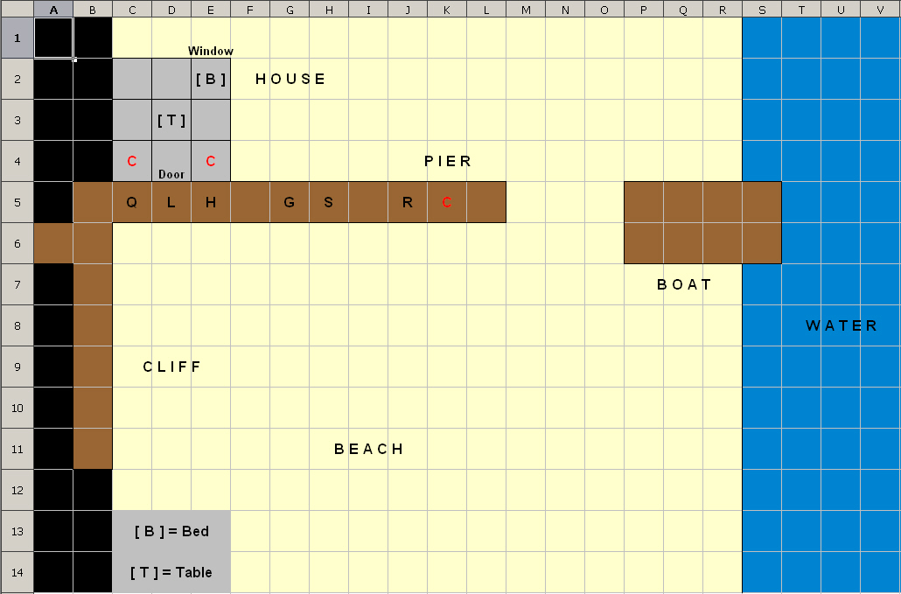This screenshot has height=594, width=901.
Task: Click the Select All corner box
Action: pos(17,9)
